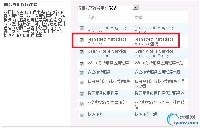Toggle 状态服务 checkbox
The image size is (200, 128).
82,115
